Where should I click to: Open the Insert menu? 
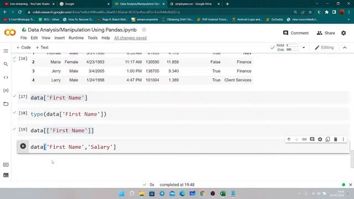(x=59, y=38)
